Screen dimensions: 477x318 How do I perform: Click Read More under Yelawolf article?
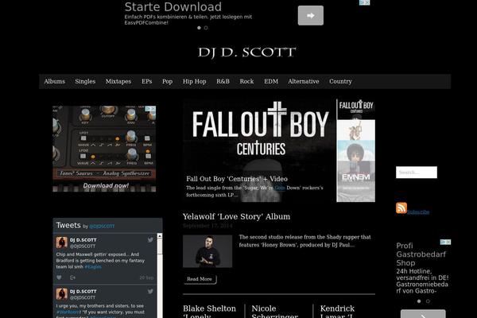[x=200, y=279]
